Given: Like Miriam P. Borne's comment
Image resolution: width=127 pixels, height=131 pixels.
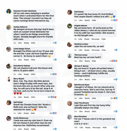Looking at the screenshot, I should (81, 79).
